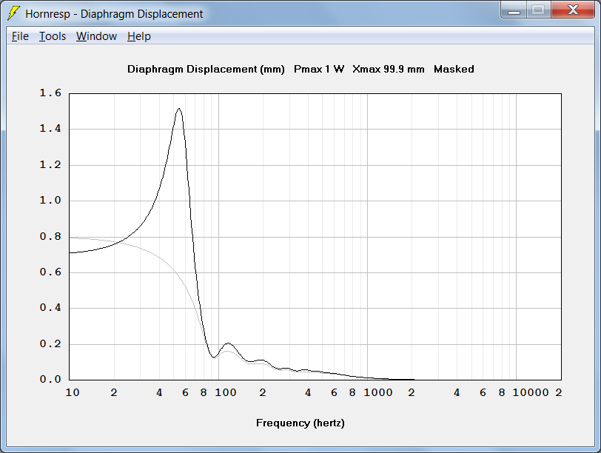Image resolution: width=601 pixels, height=453 pixels.
Task: Open the Window menu
Action: coord(96,36)
